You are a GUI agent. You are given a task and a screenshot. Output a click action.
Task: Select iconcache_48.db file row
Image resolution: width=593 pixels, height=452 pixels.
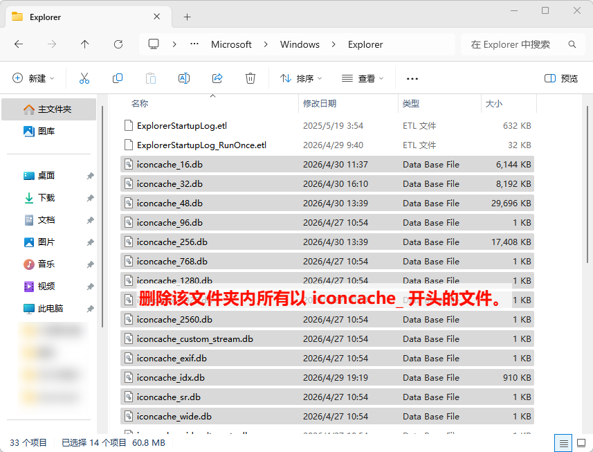327,203
